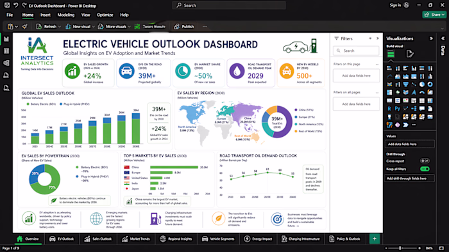Click the Redo arrow in title bar
The width and height of the screenshot is (449, 252).
[24, 5]
